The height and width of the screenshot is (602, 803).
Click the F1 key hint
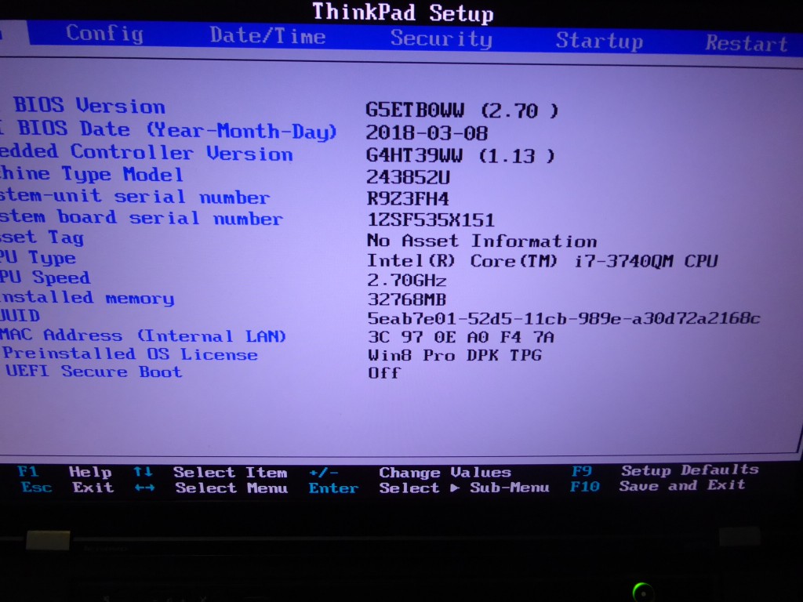pos(27,471)
